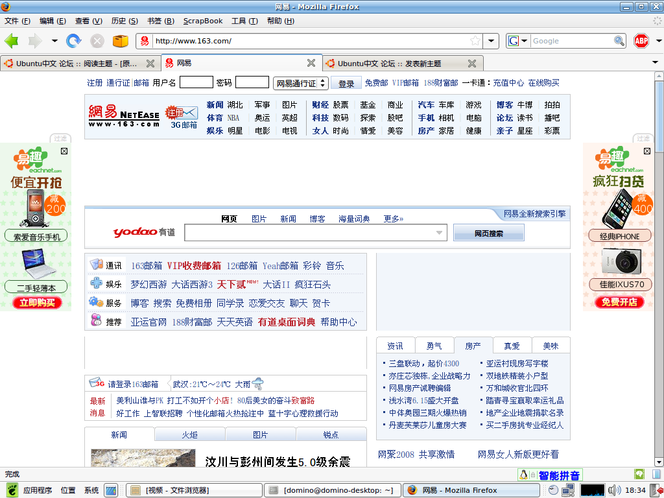Close the 网易 browser tab
Viewport: 664px width, 498px height.
click(x=311, y=63)
